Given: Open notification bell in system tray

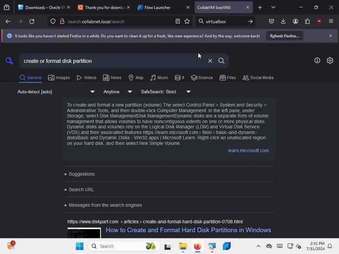Looking at the screenshot, I should (330, 246).
